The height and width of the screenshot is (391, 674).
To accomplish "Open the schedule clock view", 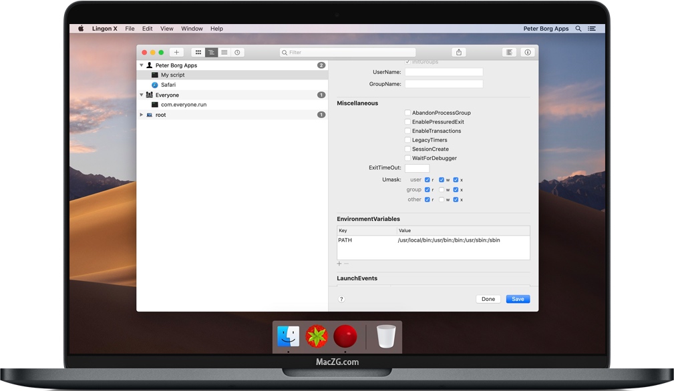I will (x=238, y=52).
